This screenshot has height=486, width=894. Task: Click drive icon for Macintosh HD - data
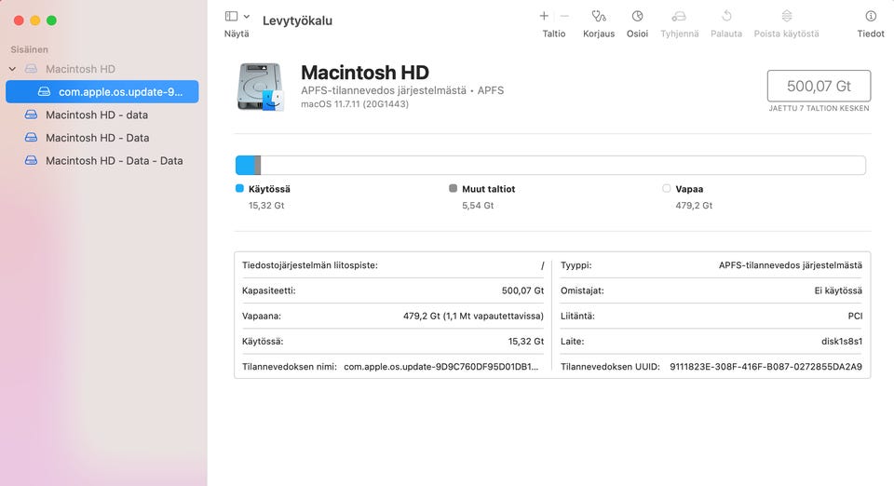click(31, 115)
